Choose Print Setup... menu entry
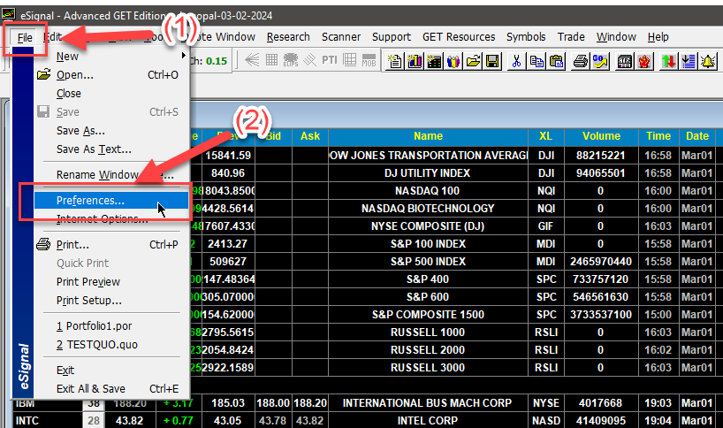This screenshot has height=428, width=723. pyautogui.click(x=88, y=300)
